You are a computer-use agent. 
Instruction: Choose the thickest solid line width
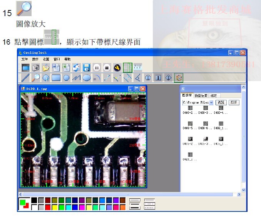click(x=135, y=208)
